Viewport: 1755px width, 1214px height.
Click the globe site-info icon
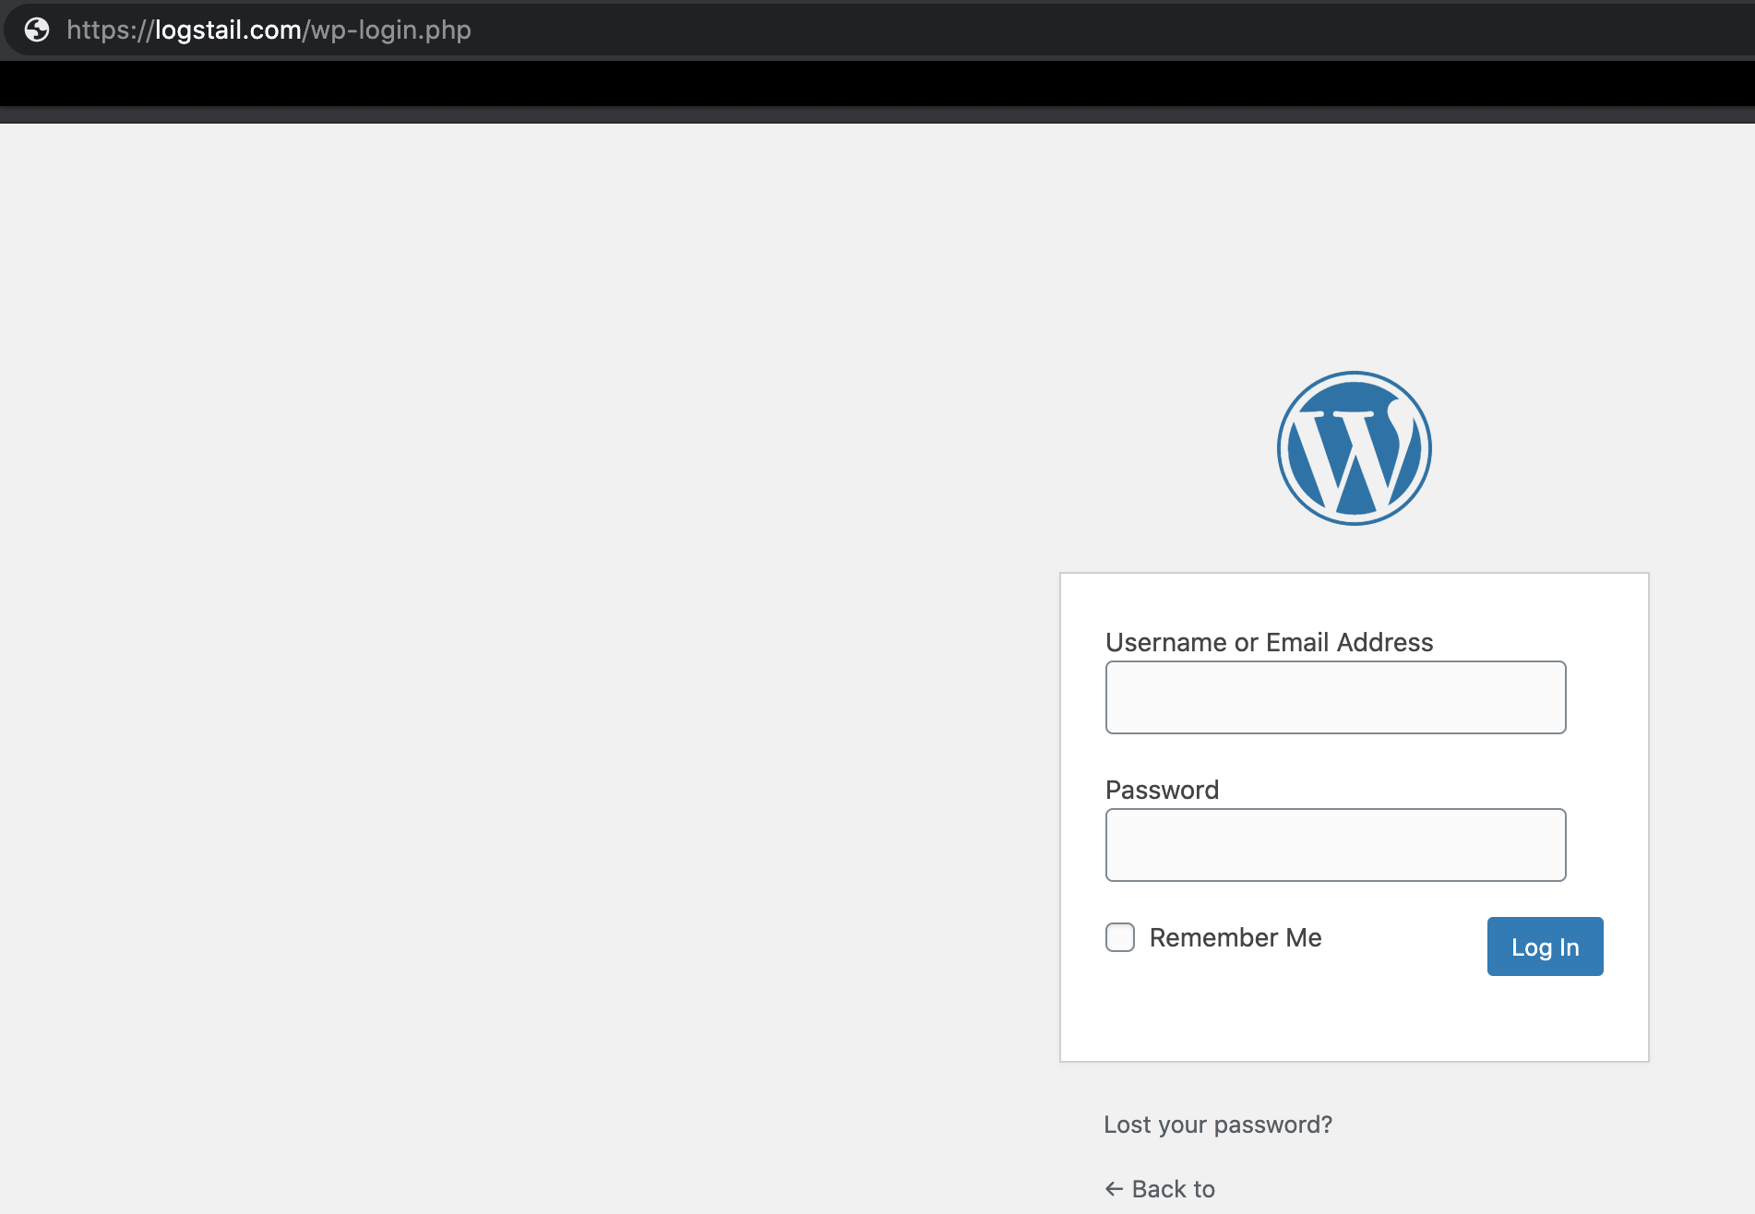[37, 30]
